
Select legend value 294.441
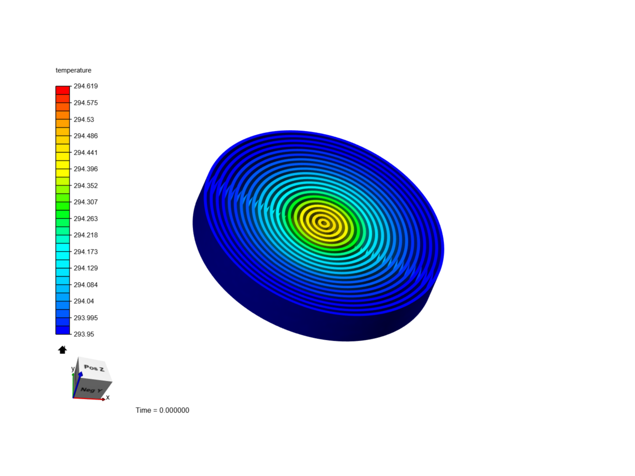pos(86,152)
